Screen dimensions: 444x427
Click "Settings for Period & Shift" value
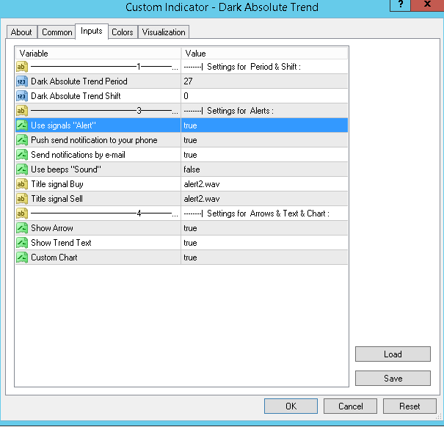tap(242, 67)
